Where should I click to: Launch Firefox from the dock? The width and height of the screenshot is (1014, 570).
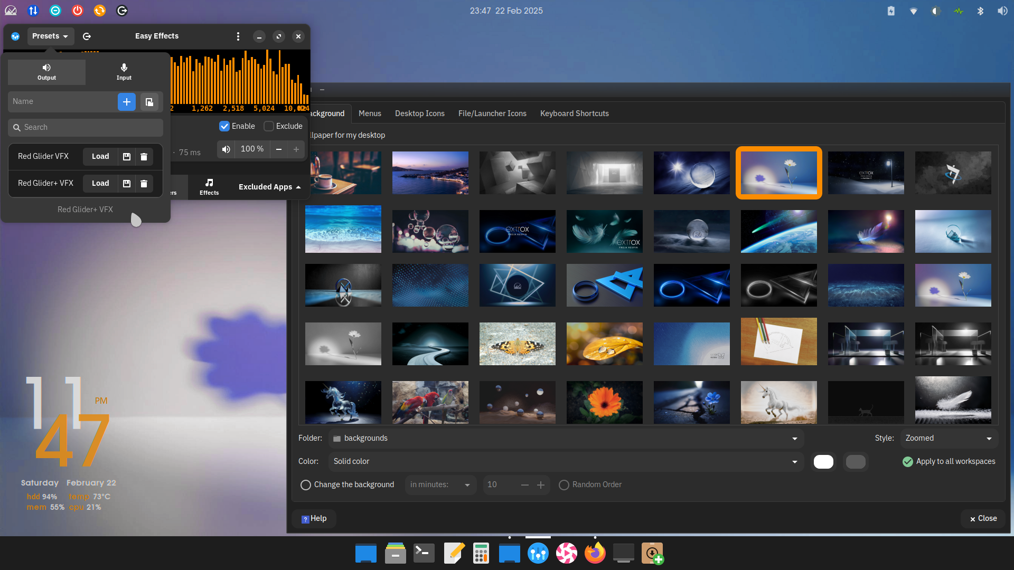point(595,553)
